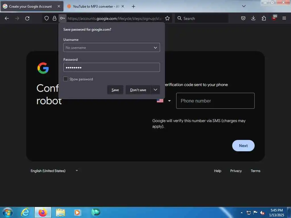Click the Firefox taskbar icon
The image size is (291, 218).
(43, 212)
